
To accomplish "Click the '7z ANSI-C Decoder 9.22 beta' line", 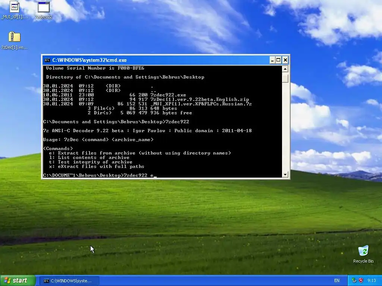I will pos(147,131).
